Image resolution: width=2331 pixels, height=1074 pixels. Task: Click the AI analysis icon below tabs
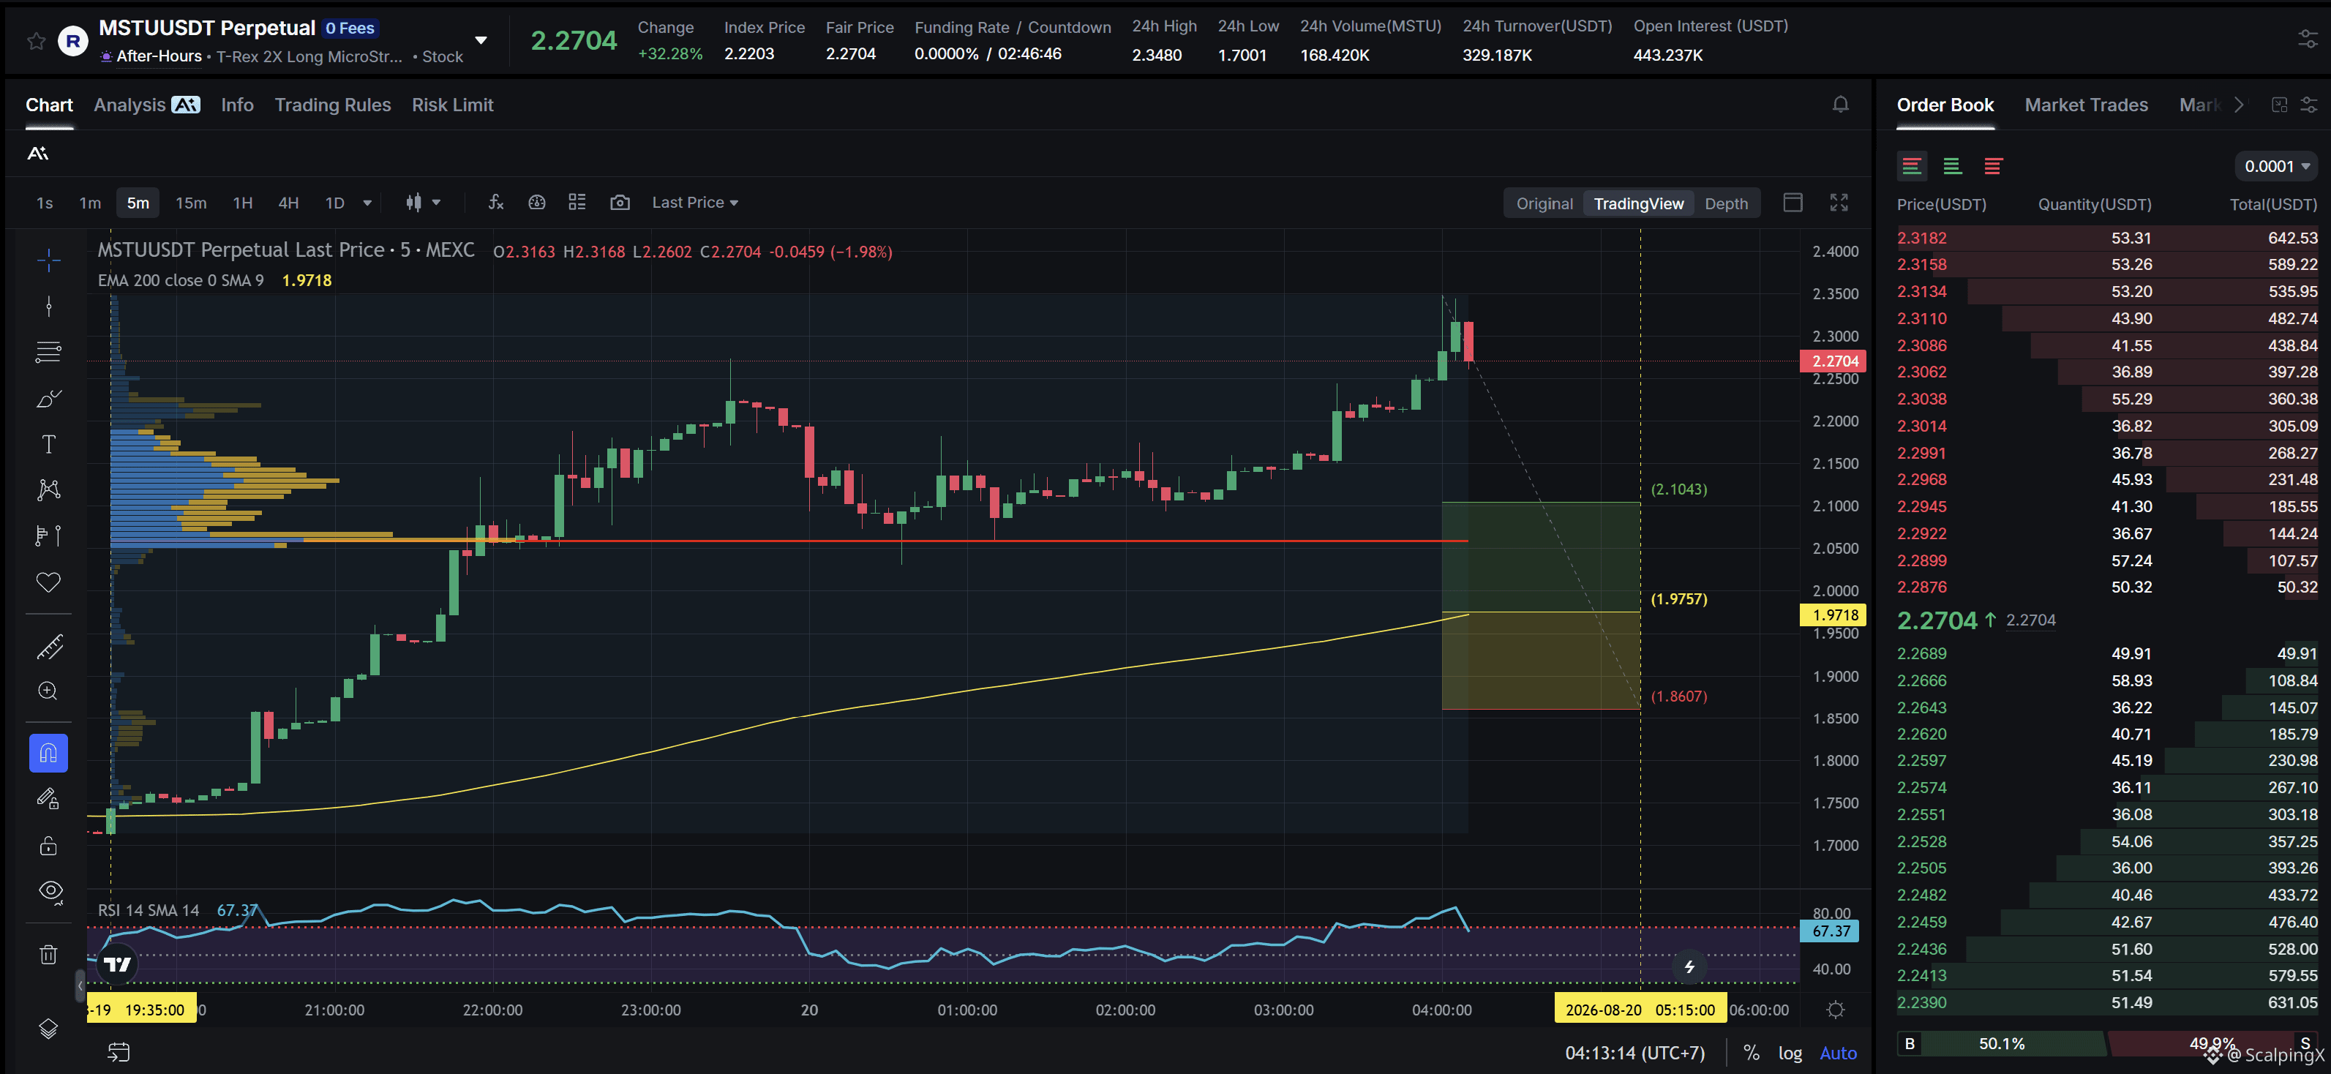(38, 154)
